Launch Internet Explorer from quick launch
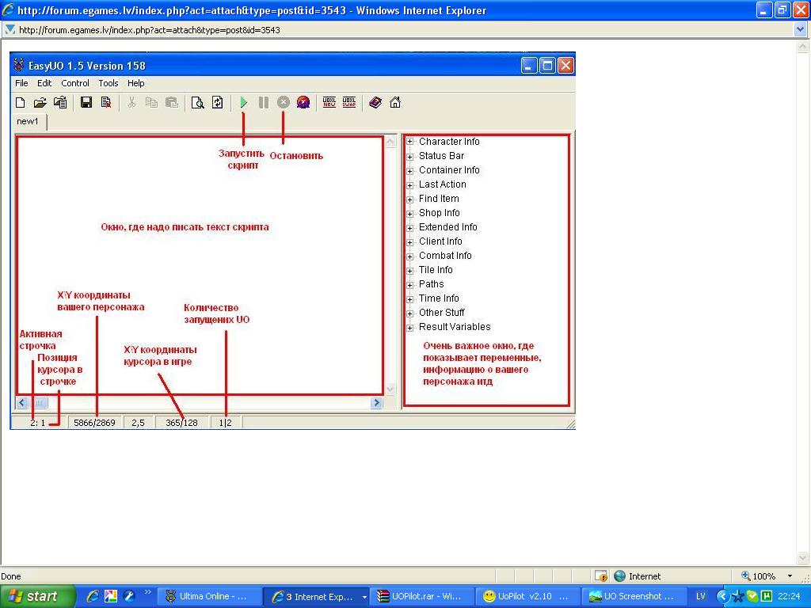 click(93, 597)
